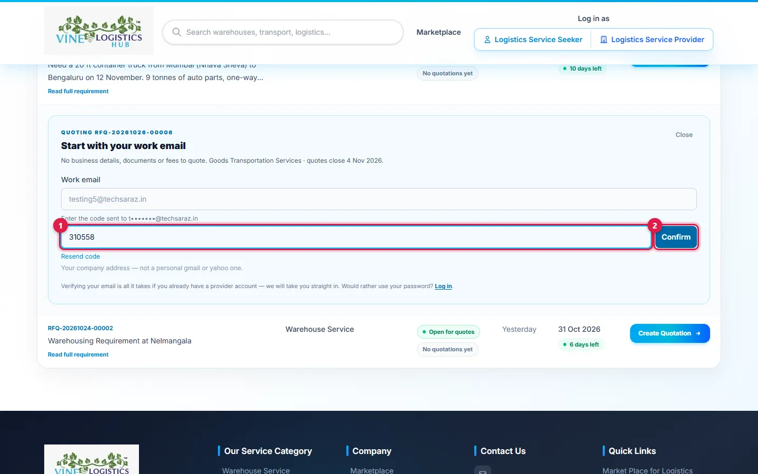Click the building icon beside Logistics Service Provider

point(604,39)
